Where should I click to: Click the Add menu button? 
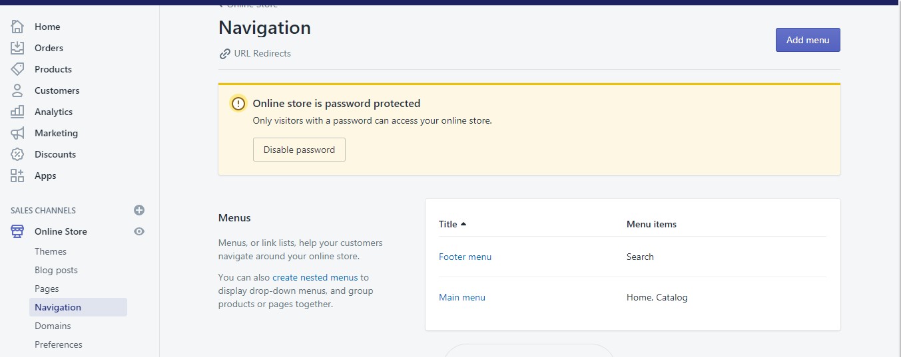pos(808,40)
